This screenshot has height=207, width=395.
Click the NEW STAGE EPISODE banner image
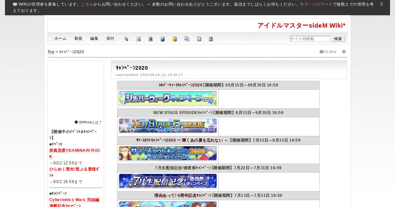[x=168, y=126]
